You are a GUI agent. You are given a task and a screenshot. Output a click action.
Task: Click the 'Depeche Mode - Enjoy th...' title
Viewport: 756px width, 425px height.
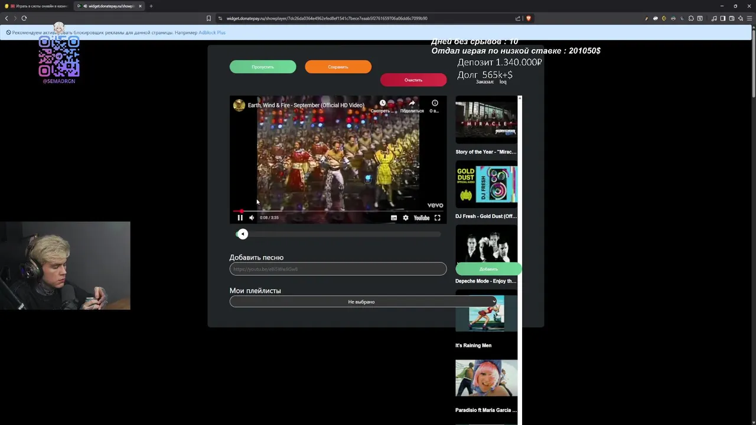(485, 281)
